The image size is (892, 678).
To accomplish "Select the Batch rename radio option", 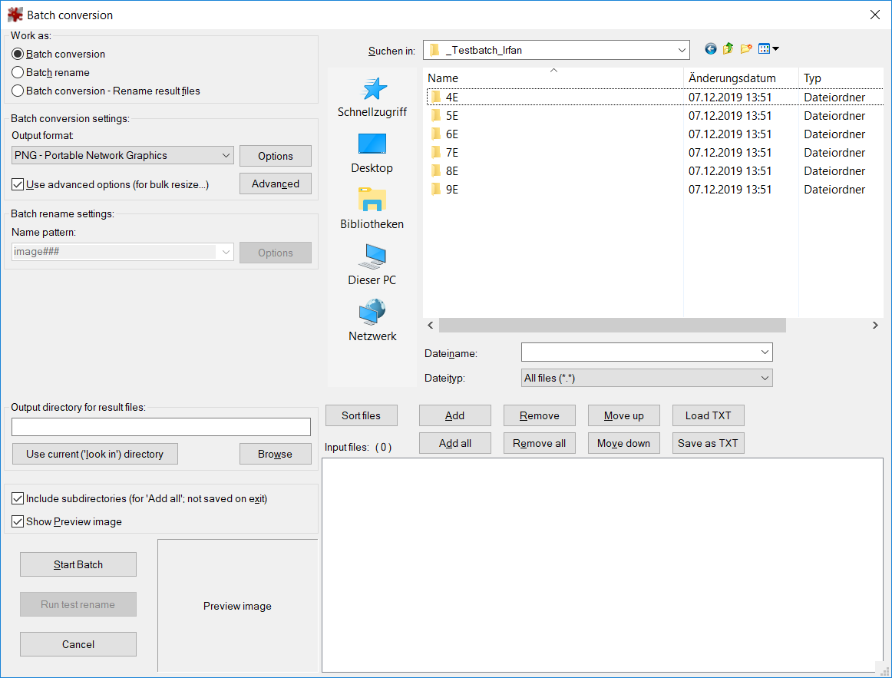I will click(18, 73).
